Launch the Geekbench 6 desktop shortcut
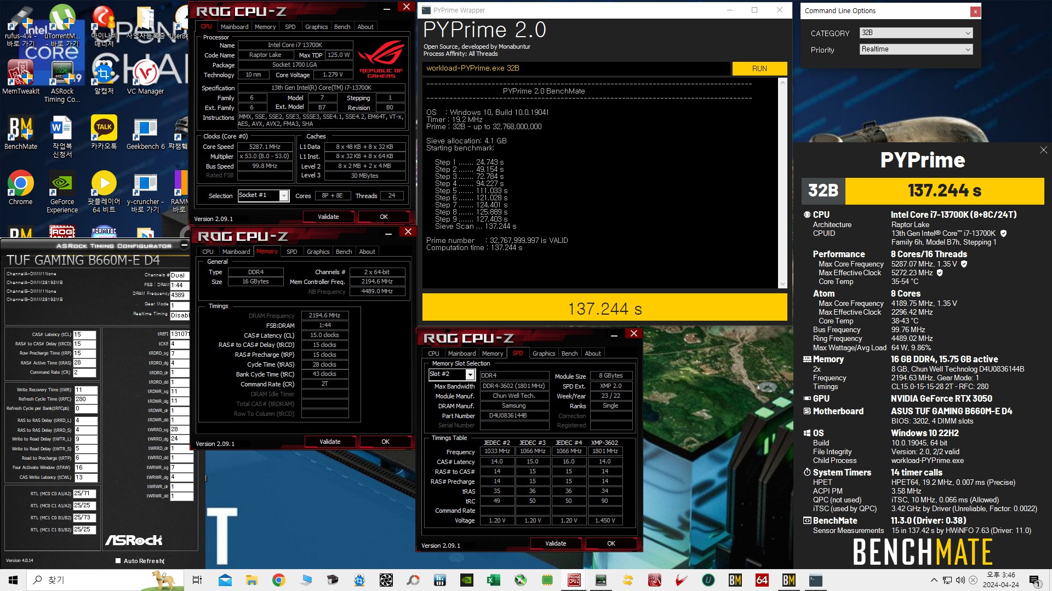Screen dimensions: 1052x591 pos(145,132)
